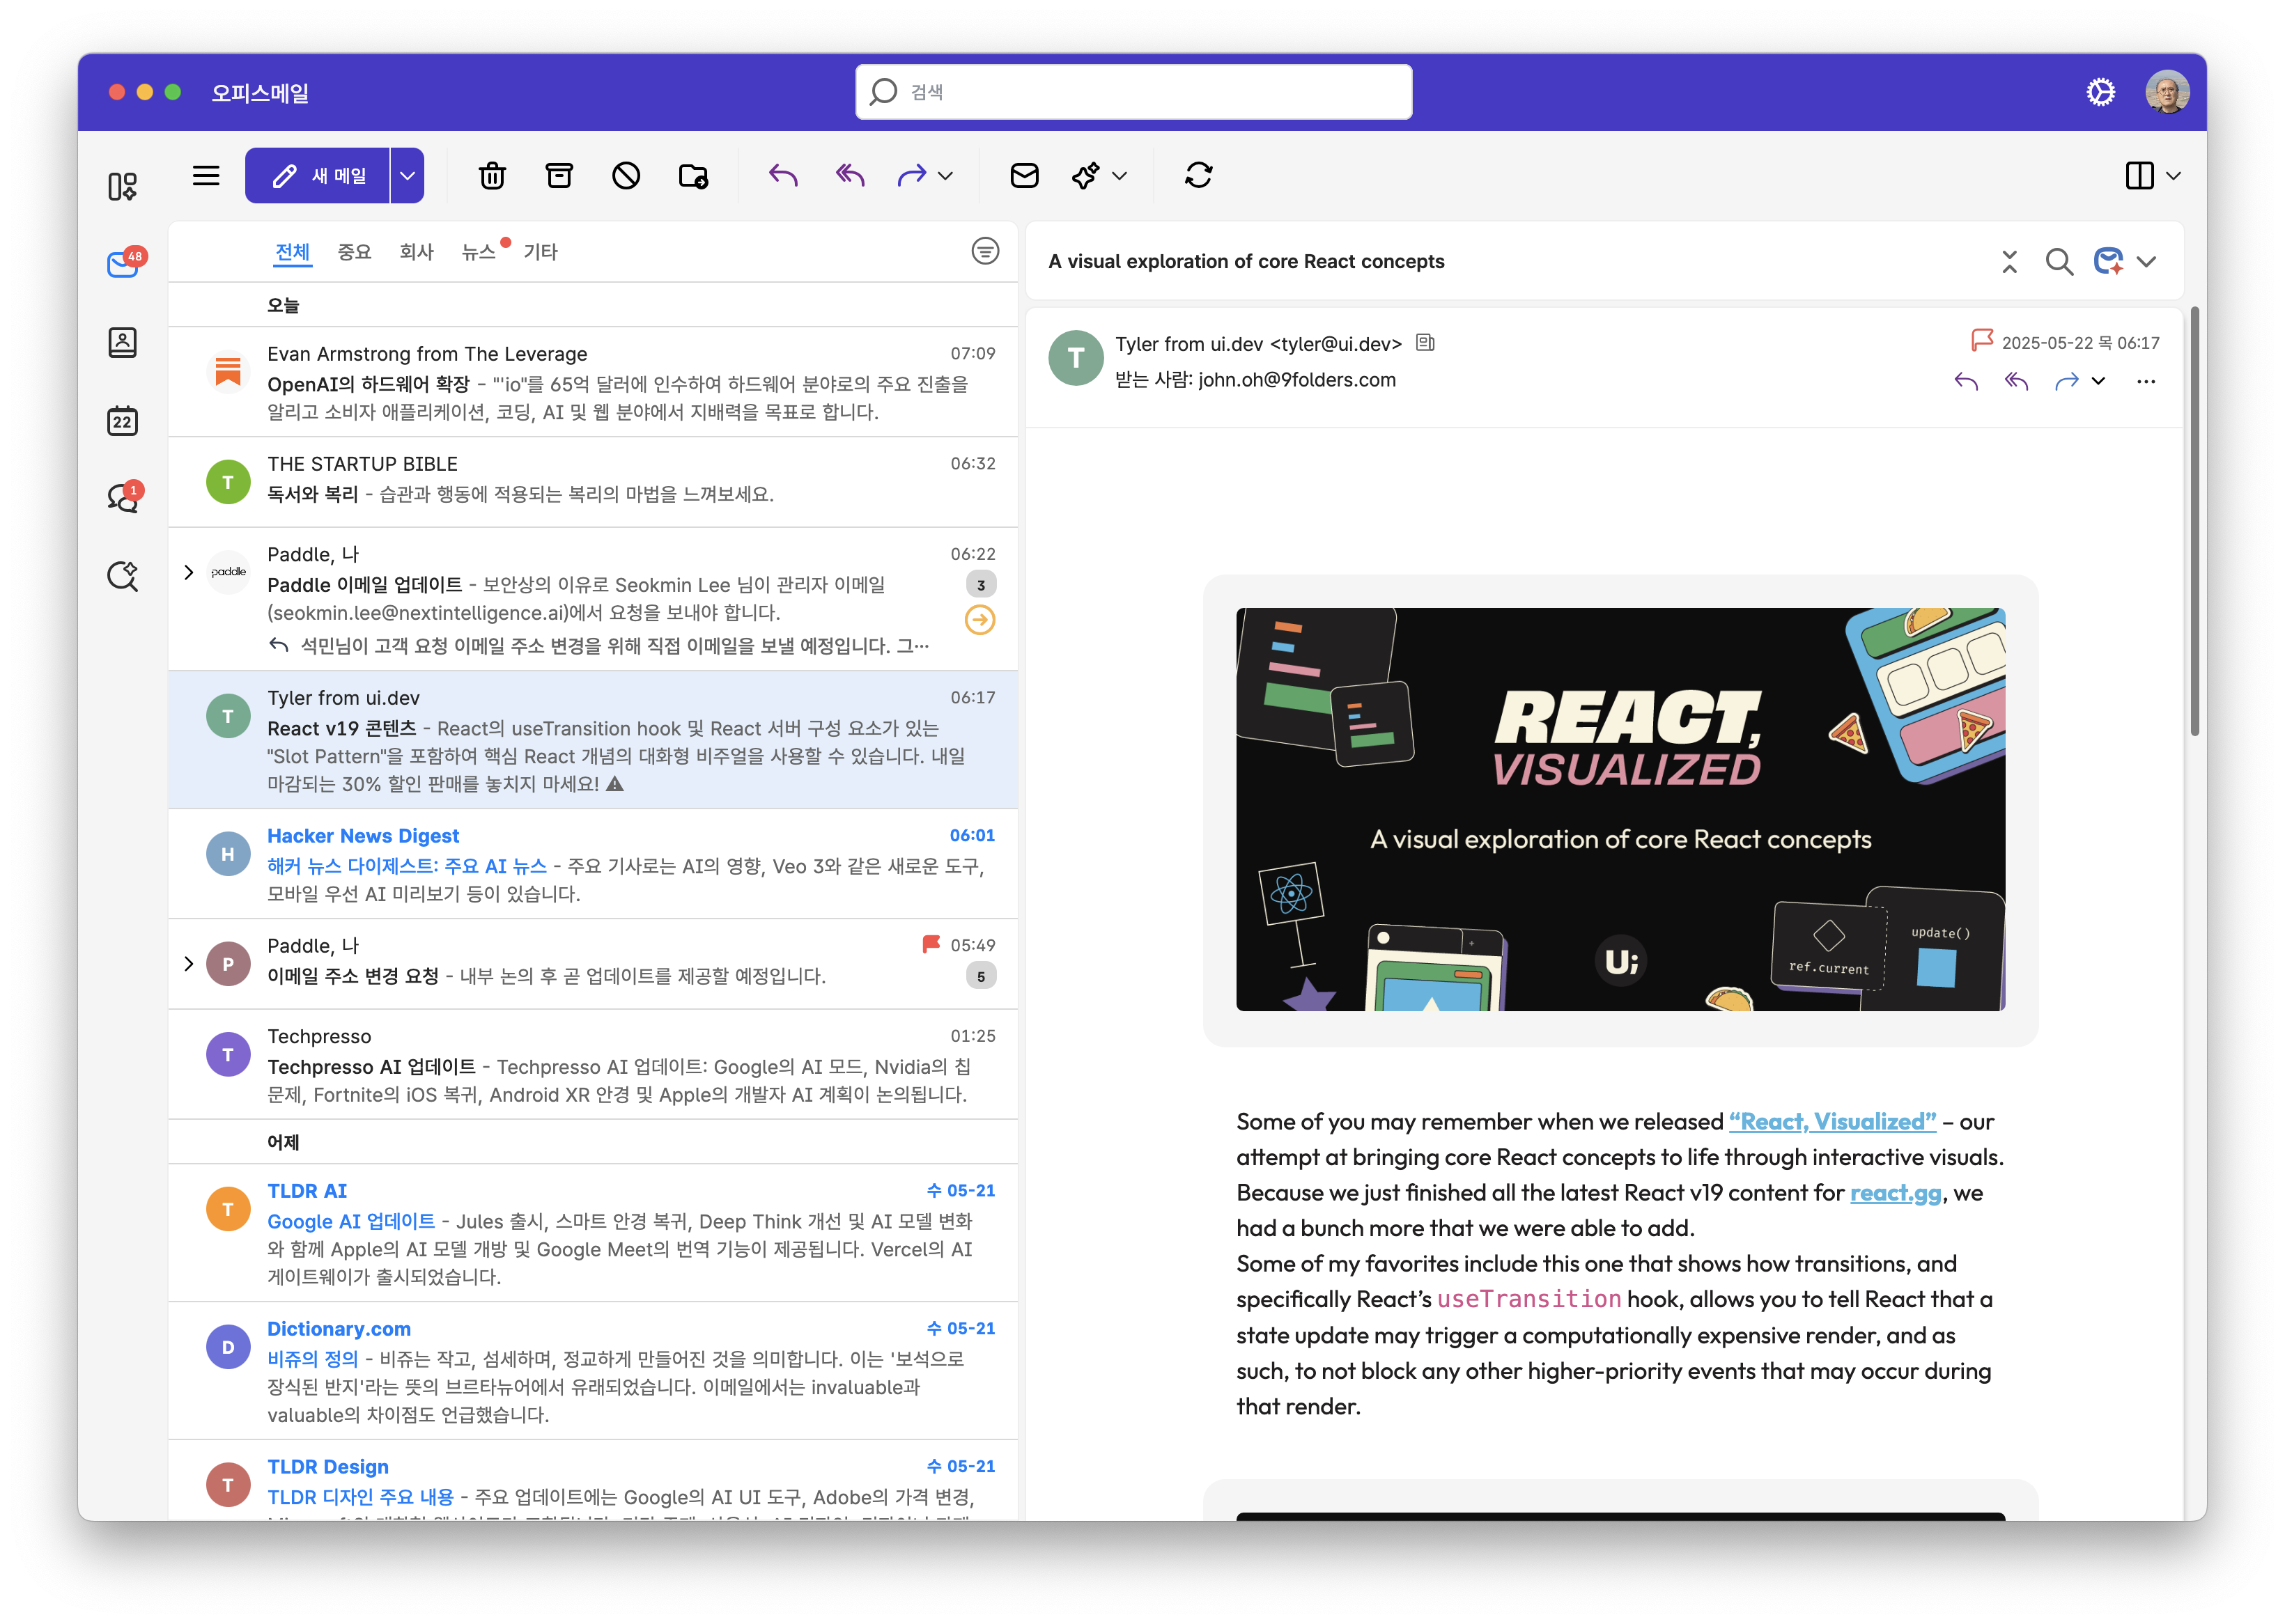
Task: Open the Evan Armstrong Leverage email
Action: coord(594,382)
